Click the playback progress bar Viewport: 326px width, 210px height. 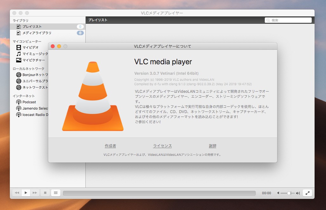[159, 193]
